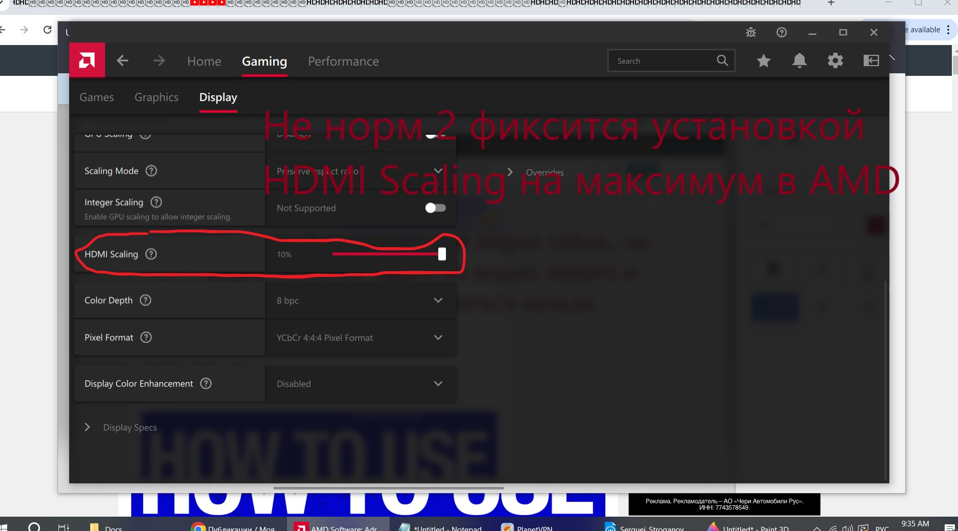Screen dimensions: 958x531
Task: Click the browser forward arrow
Action: pos(24,30)
